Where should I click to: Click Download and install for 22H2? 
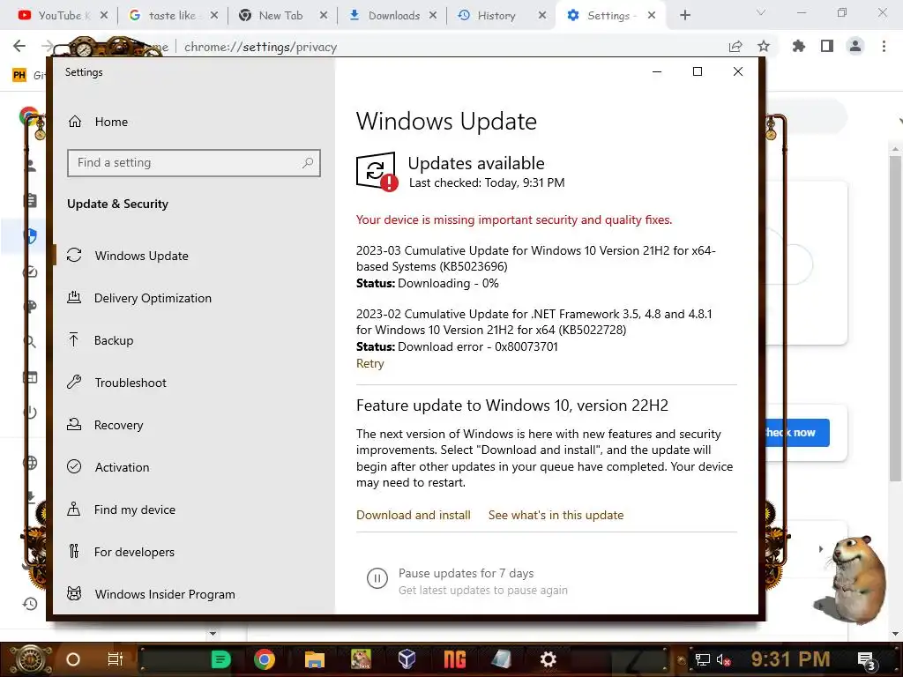point(413,515)
